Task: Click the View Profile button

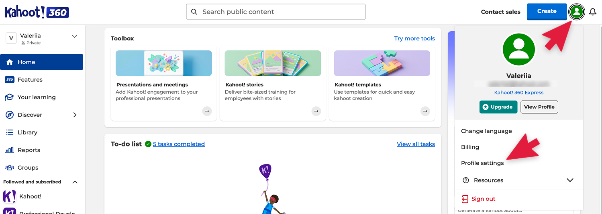Action: click(539, 107)
